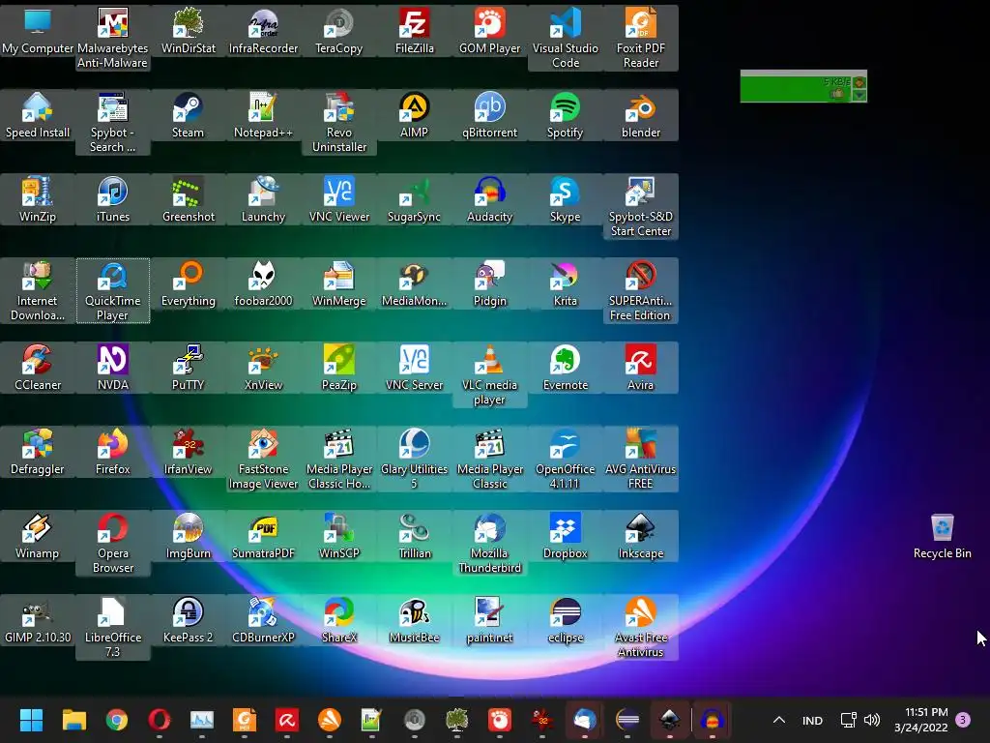
Task: Select the Steam desktop shortcut
Action: (x=189, y=115)
